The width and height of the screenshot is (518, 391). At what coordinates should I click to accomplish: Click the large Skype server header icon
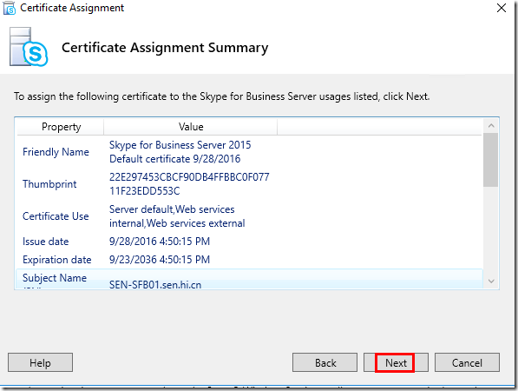pos(29,47)
